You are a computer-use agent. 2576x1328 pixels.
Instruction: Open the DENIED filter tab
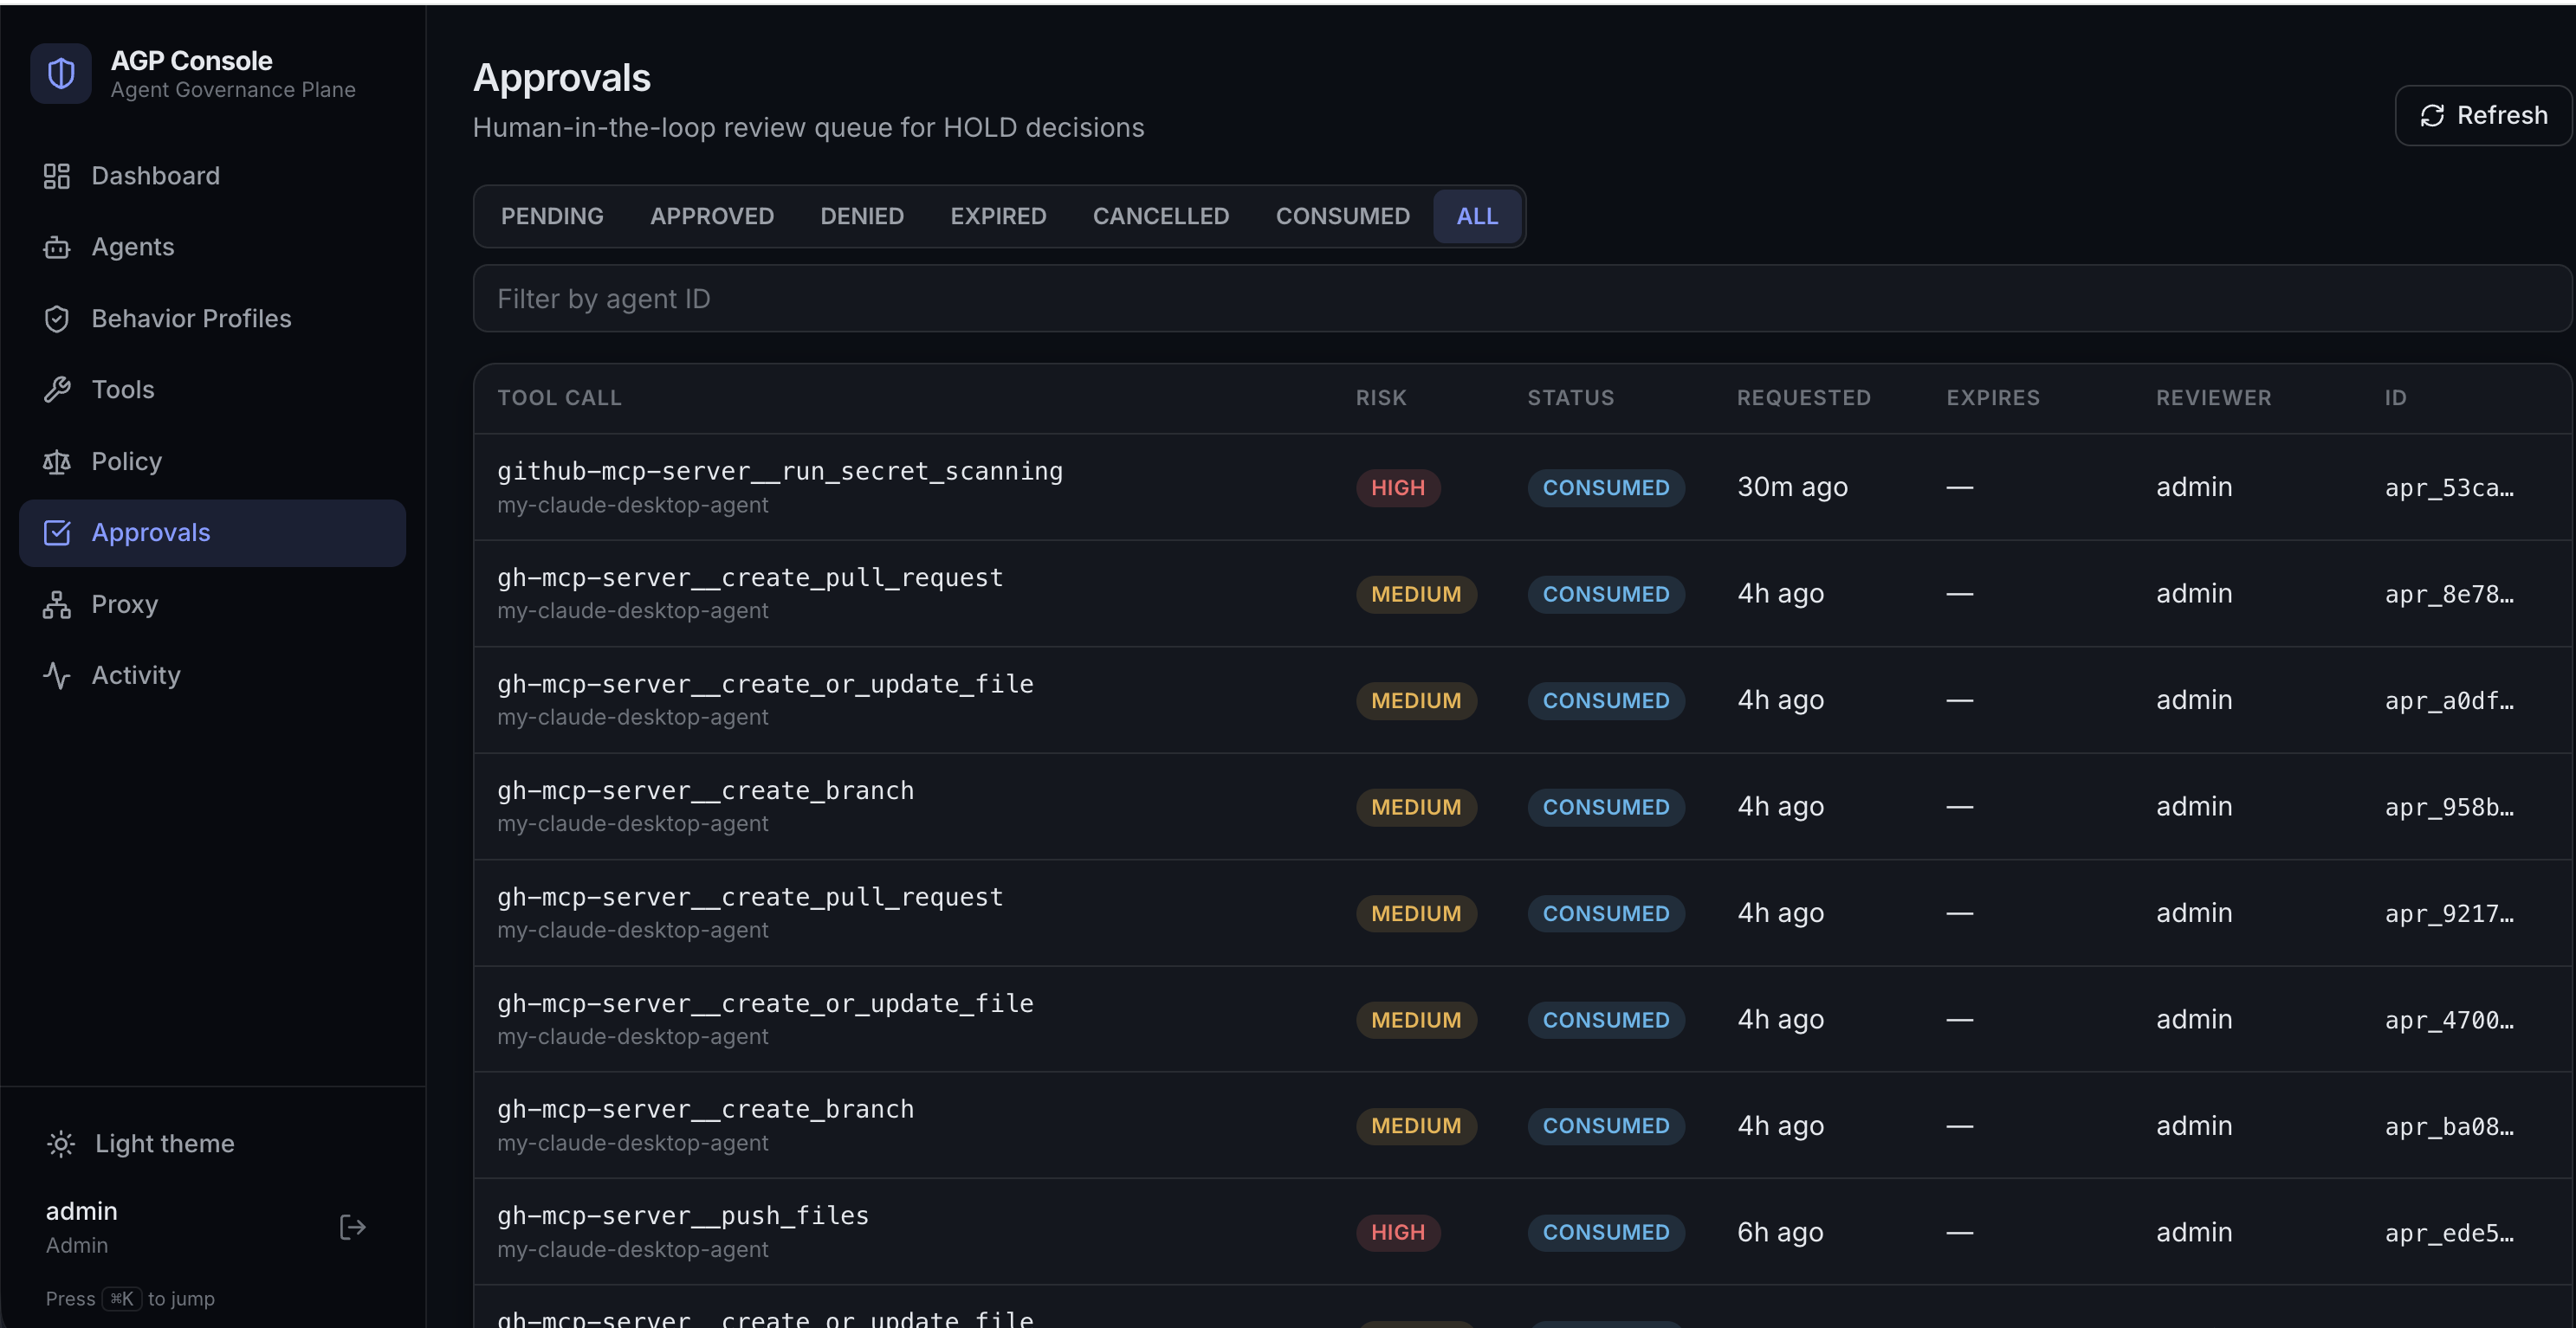[862, 216]
